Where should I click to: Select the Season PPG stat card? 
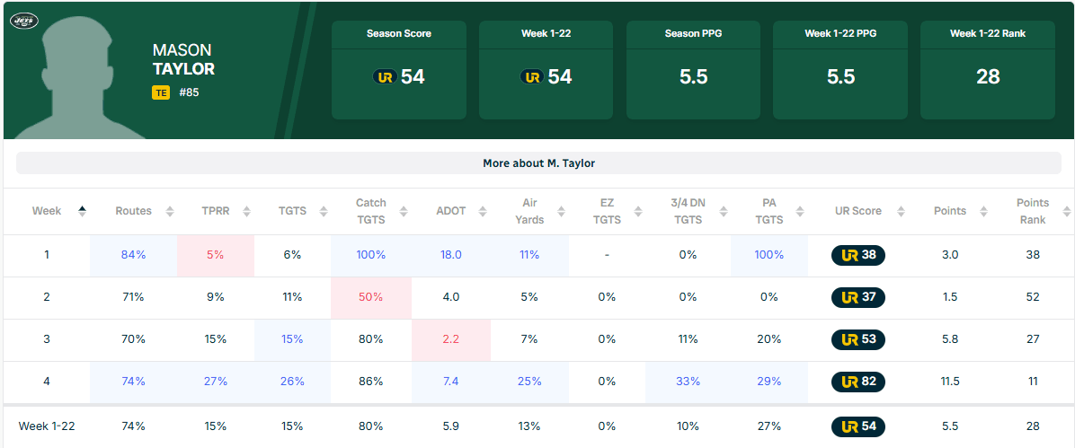click(x=693, y=70)
